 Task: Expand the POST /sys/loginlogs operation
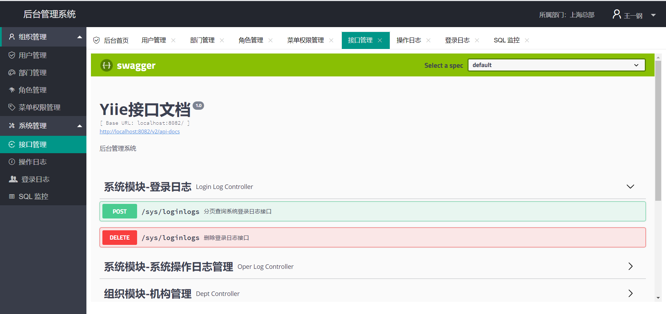(372, 212)
